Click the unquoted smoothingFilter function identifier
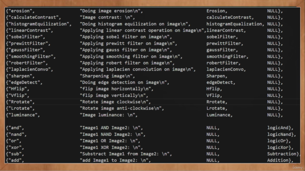Image resolution: width=305 pixels, height=171 pixels. click(226, 57)
